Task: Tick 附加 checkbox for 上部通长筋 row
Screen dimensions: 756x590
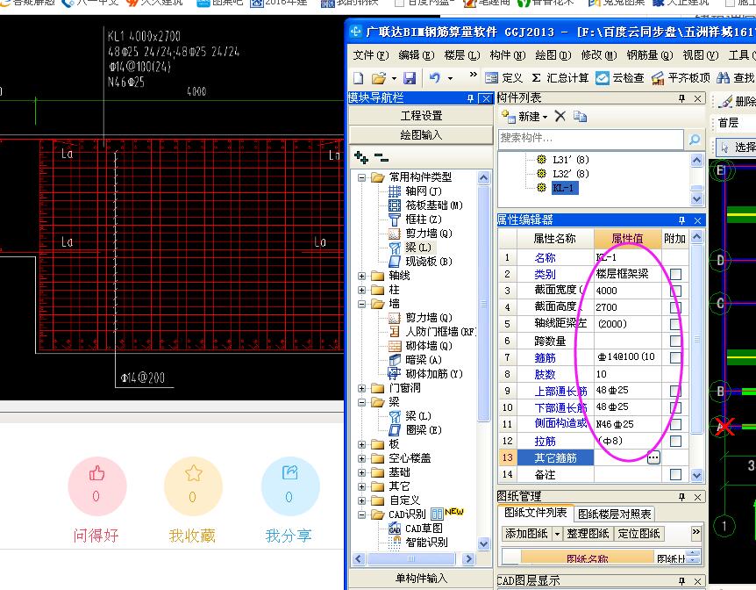Action: [x=675, y=391]
